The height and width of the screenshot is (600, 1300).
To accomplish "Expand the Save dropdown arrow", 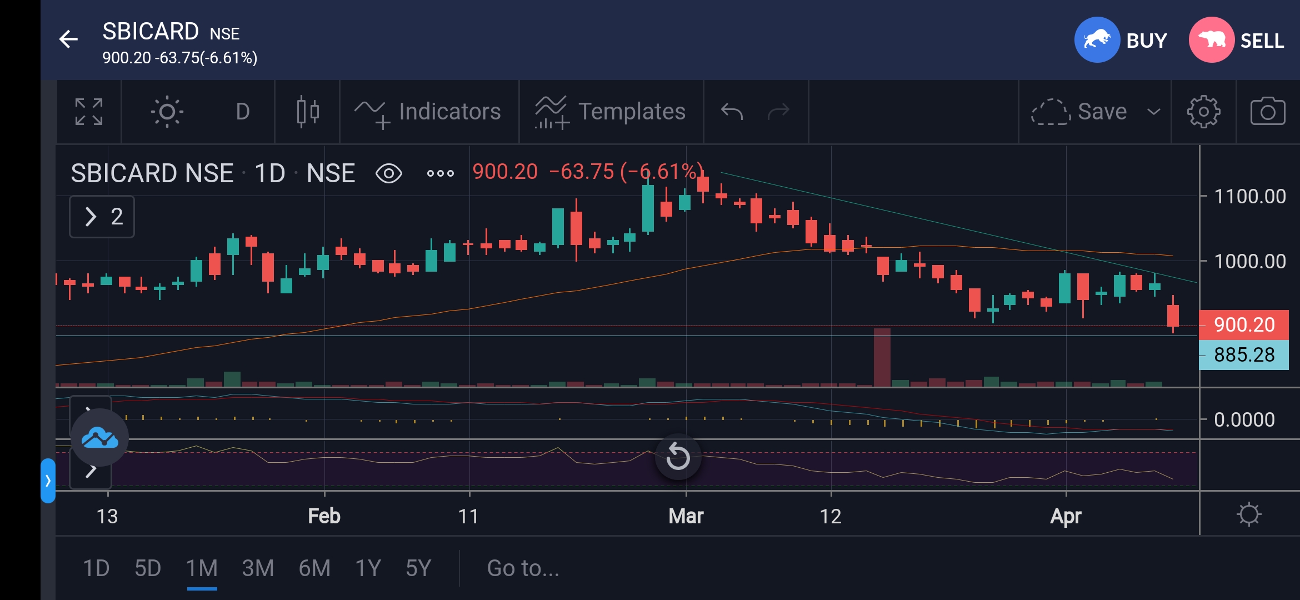I will click(x=1154, y=112).
